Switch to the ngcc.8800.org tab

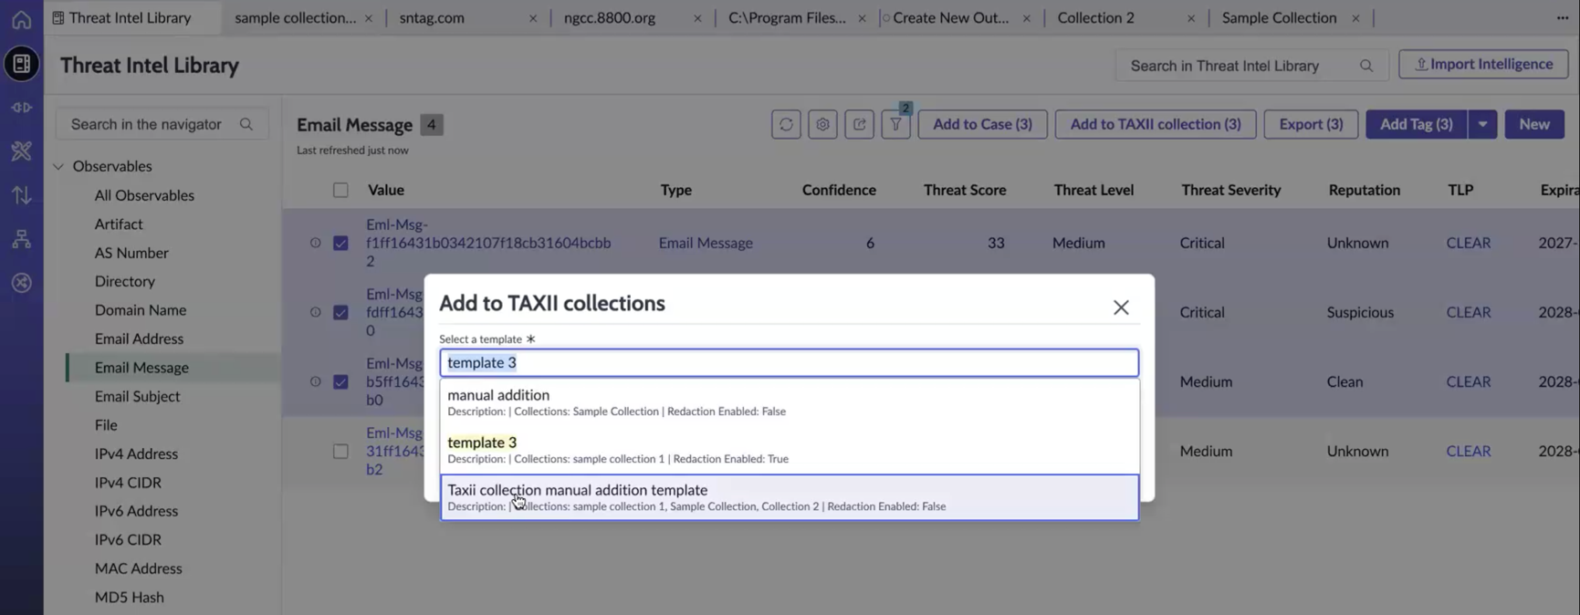(610, 18)
